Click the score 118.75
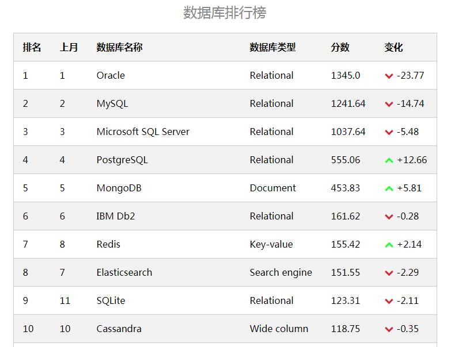This screenshot has height=347, width=451. [346, 329]
